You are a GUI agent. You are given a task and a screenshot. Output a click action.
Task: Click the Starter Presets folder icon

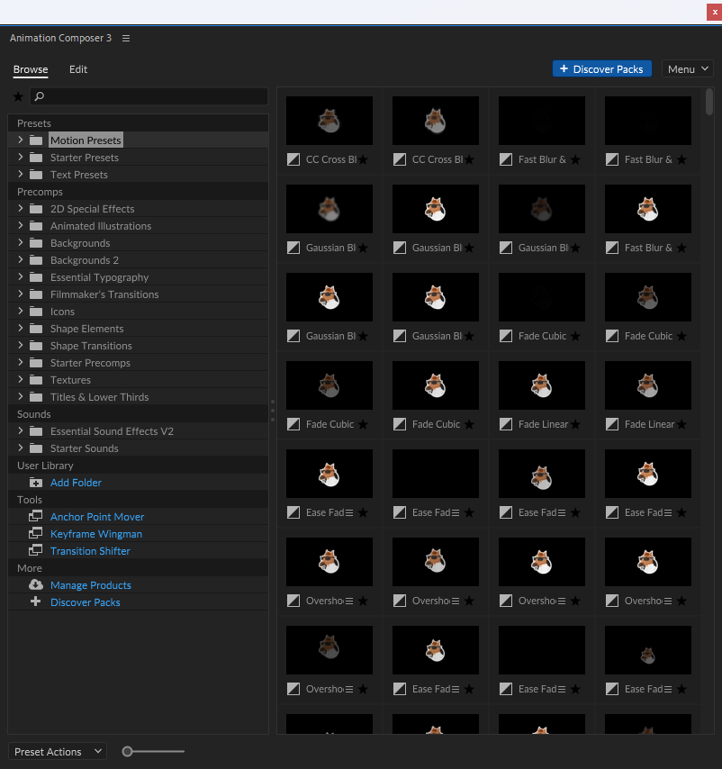pyautogui.click(x=36, y=158)
